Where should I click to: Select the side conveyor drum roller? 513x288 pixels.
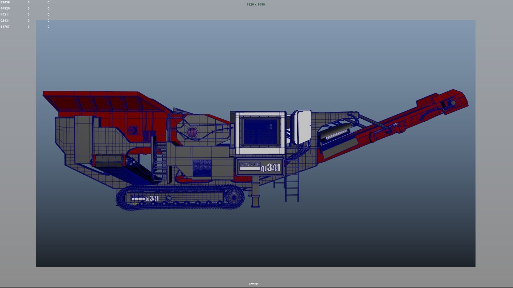point(109,161)
